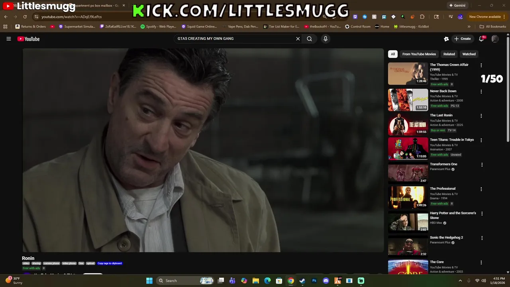Open Teen Titans Trouble in Tokyo thumbnail
Screen dimensions: 510x287
click(x=408, y=148)
